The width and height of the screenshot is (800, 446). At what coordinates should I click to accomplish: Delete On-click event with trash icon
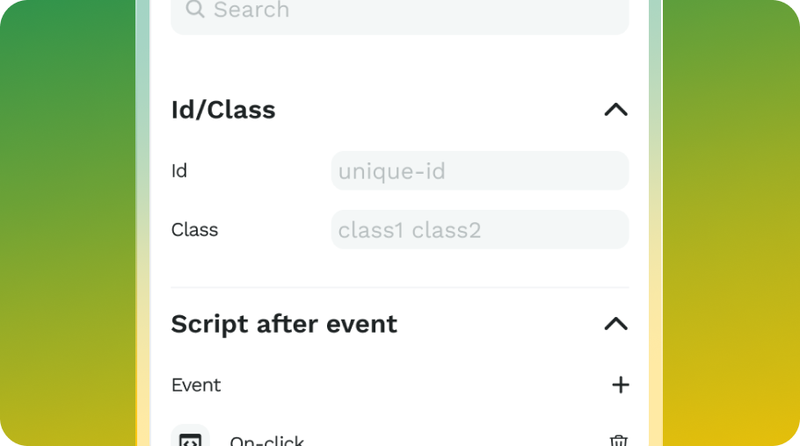[618, 441]
